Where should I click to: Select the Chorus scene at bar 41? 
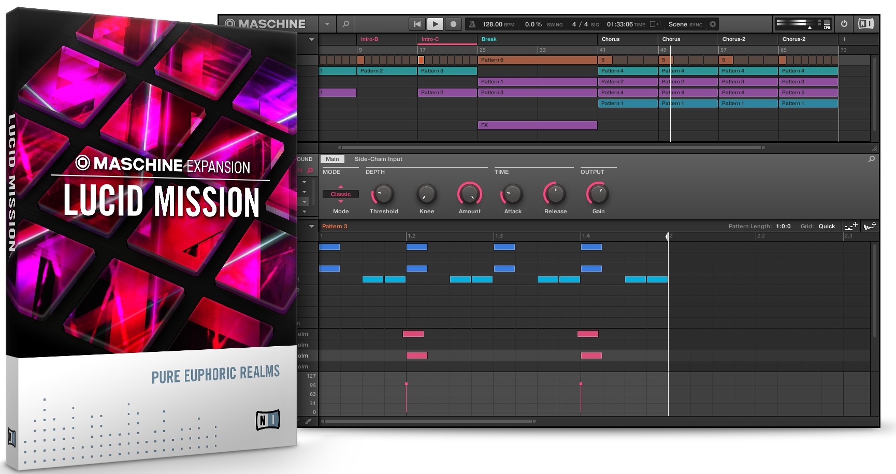coord(628,39)
